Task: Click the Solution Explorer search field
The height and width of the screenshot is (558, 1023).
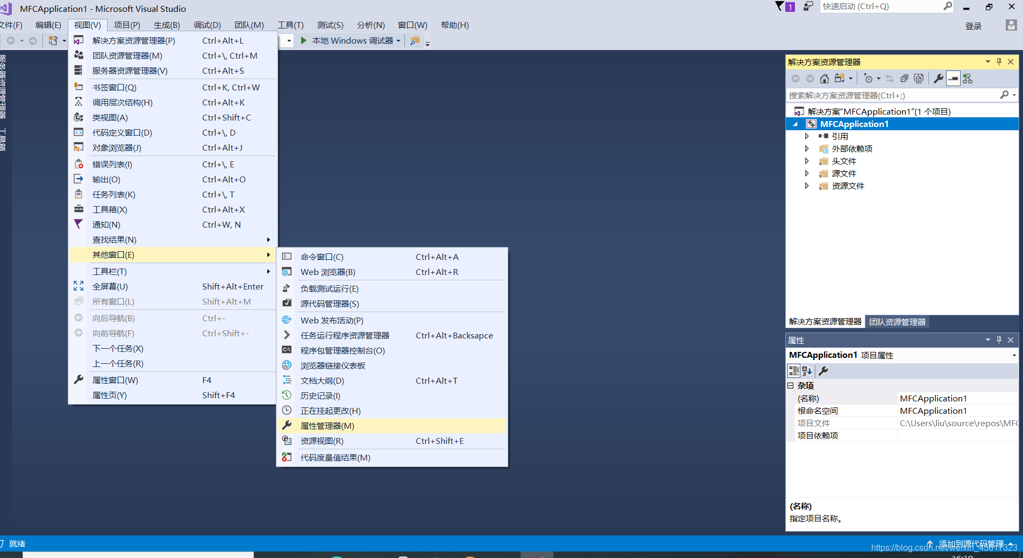Action: point(893,95)
